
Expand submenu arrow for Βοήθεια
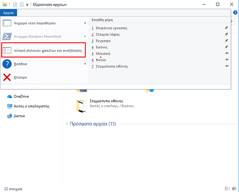click(x=85, y=64)
